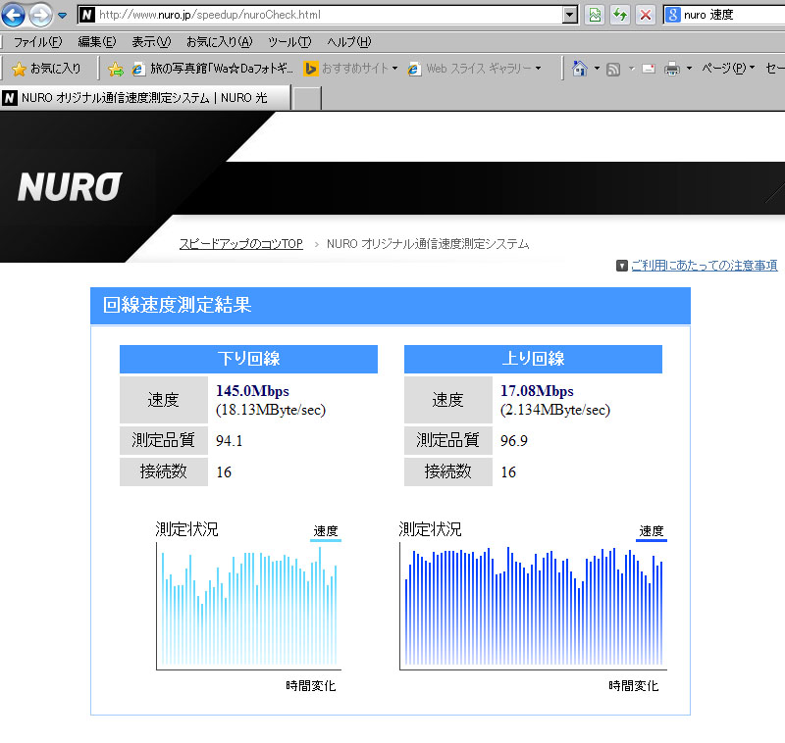Click the download 速度 chart legend
Screen dimensions: 785x743
(x=326, y=532)
